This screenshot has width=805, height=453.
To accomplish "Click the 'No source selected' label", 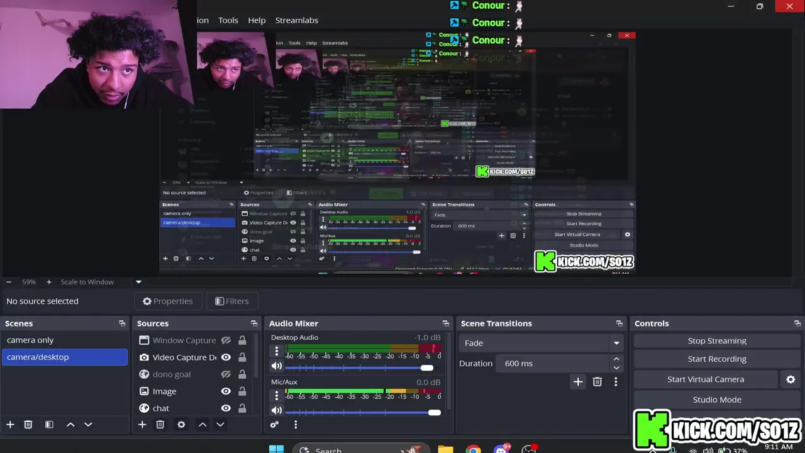I will [x=42, y=301].
